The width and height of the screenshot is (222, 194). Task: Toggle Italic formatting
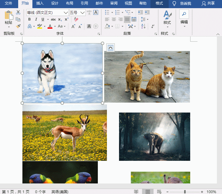[x=36, y=19]
